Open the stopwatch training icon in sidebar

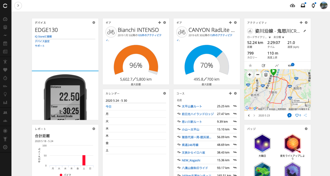(5, 78)
